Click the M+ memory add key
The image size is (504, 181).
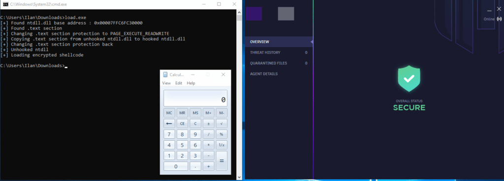208,113
